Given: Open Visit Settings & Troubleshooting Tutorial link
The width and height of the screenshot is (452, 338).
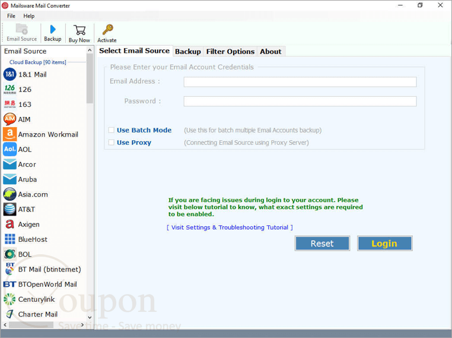Looking at the screenshot, I should pos(230,228).
